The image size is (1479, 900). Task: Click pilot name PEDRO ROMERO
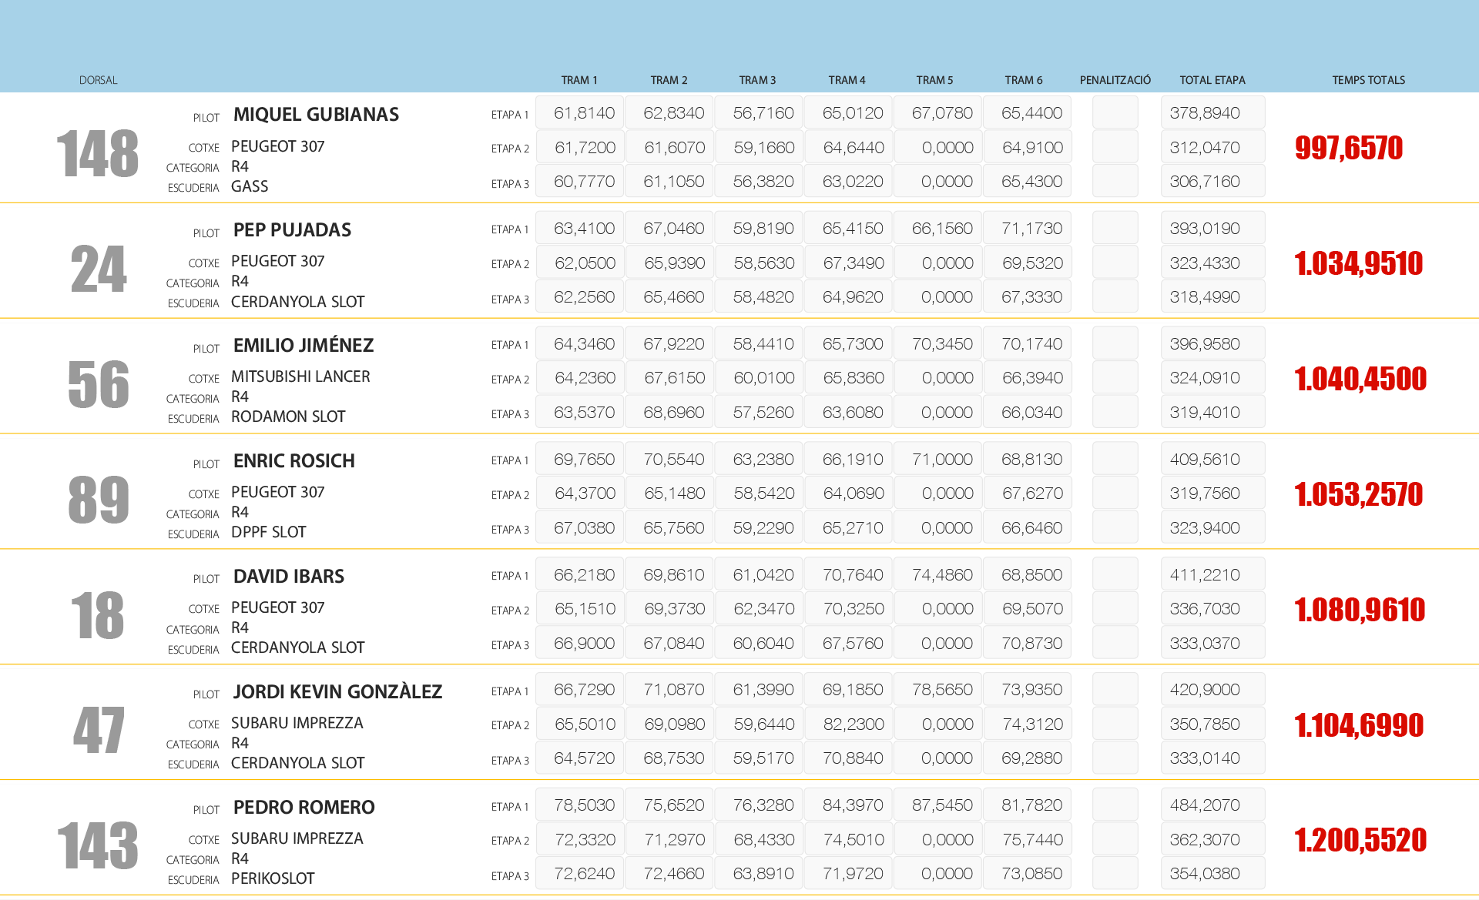(x=304, y=808)
